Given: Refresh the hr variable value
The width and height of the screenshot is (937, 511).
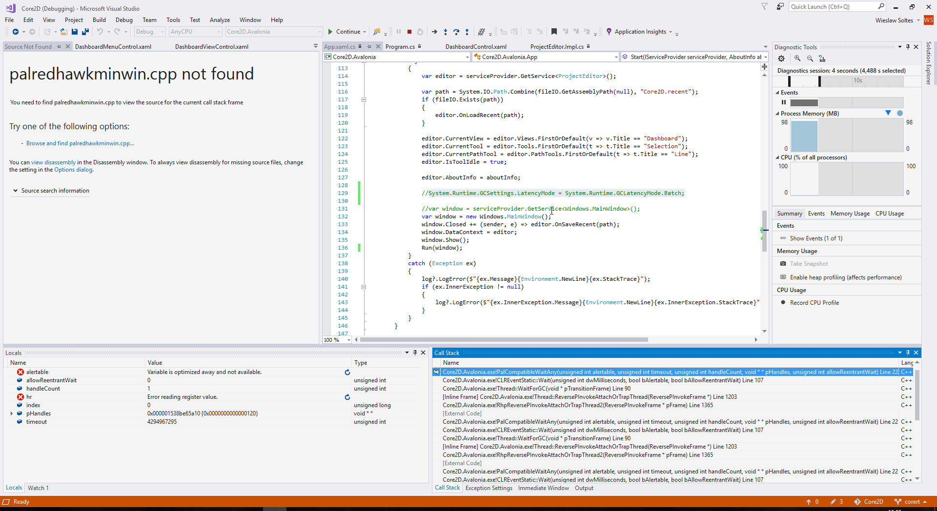Looking at the screenshot, I should (x=347, y=397).
